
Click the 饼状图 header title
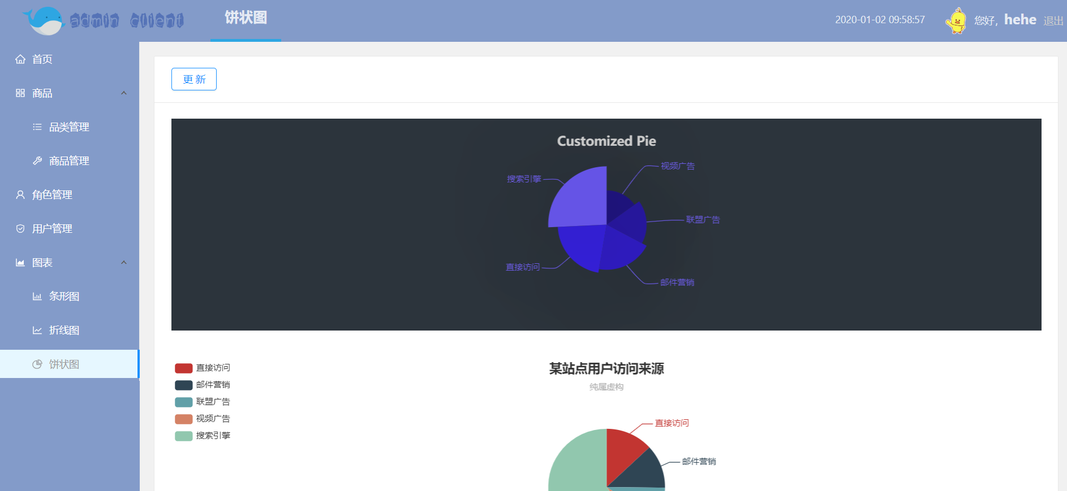pyautogui.click(x=246, y=18)
